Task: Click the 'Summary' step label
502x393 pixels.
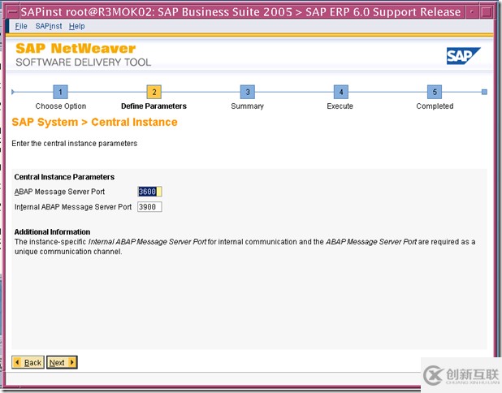Action: (x=248, y=106)
